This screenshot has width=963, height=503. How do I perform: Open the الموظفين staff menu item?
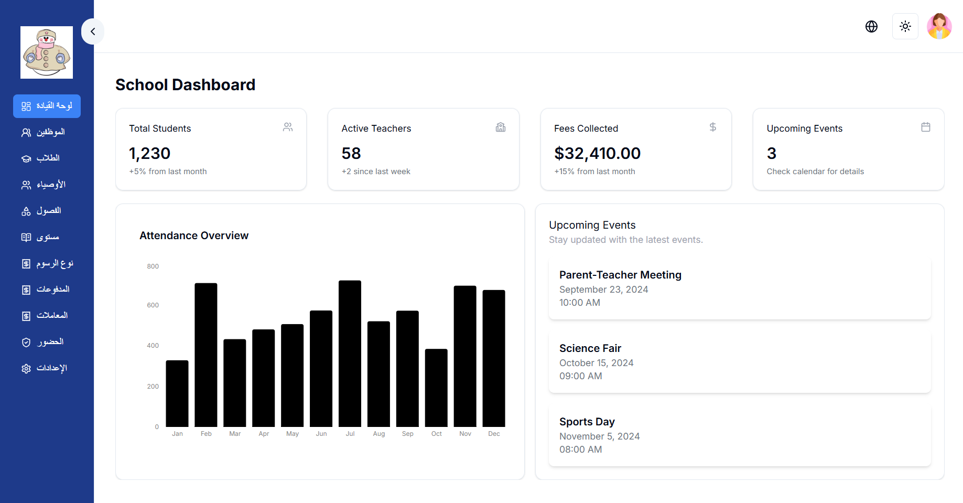pos(47,132)
